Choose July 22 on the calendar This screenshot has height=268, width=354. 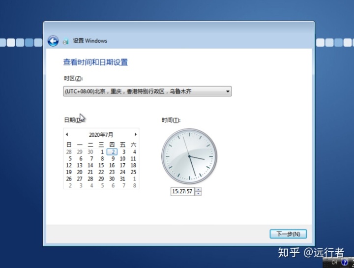[x=101, y=172]
